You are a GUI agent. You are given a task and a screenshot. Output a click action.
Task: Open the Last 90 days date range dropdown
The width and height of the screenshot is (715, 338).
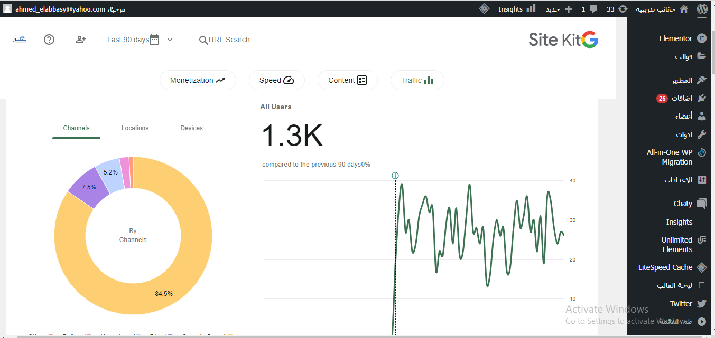[x=140, y=40]
